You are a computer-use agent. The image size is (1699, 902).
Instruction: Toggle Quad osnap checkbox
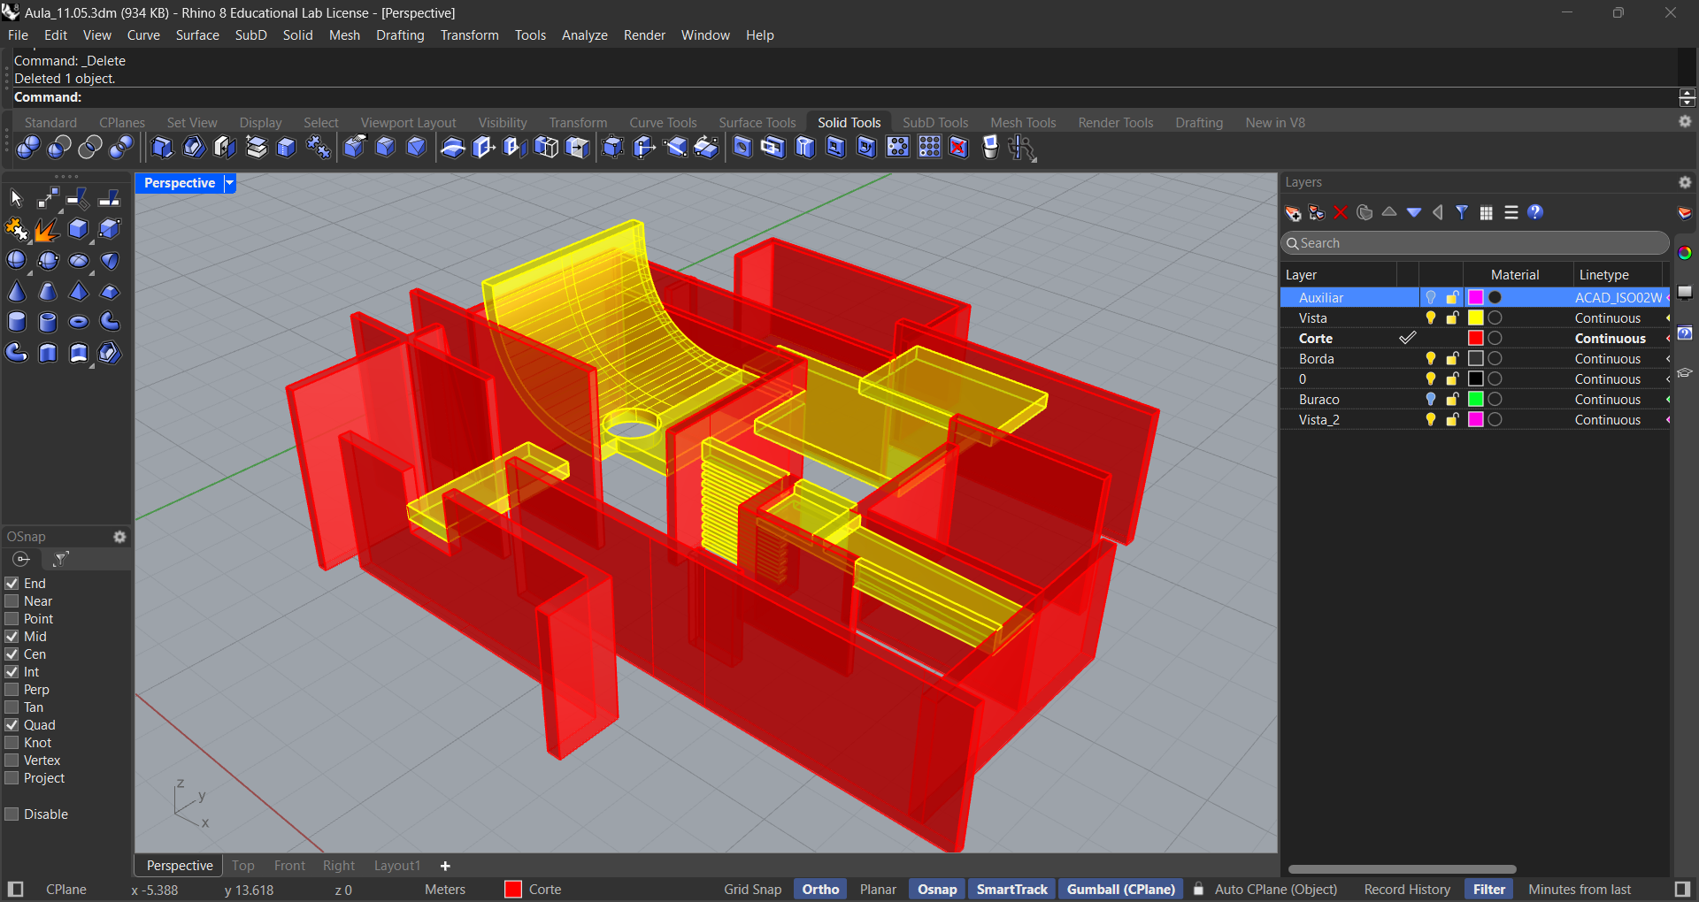(12, 725)
